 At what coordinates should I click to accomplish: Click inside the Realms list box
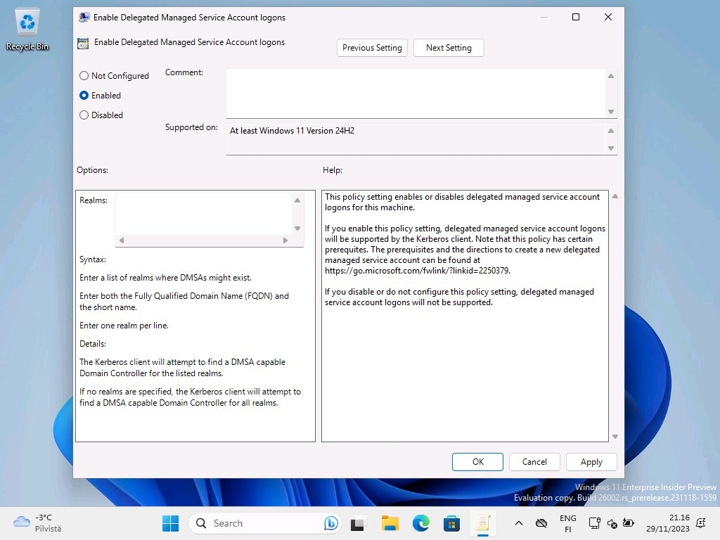[x=203, y=214]
